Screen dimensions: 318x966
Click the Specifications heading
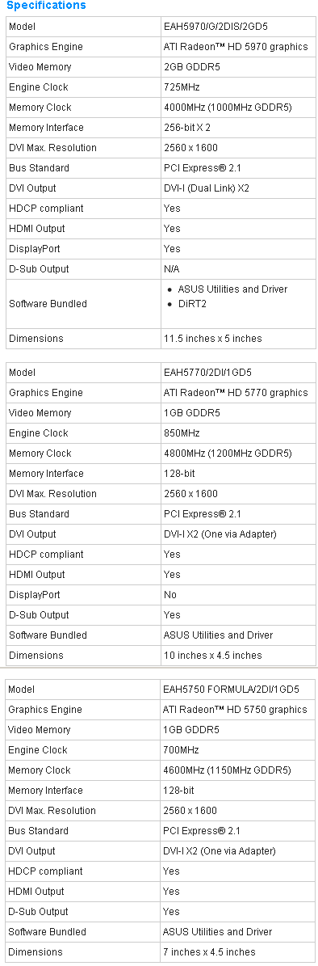(46, 6)
